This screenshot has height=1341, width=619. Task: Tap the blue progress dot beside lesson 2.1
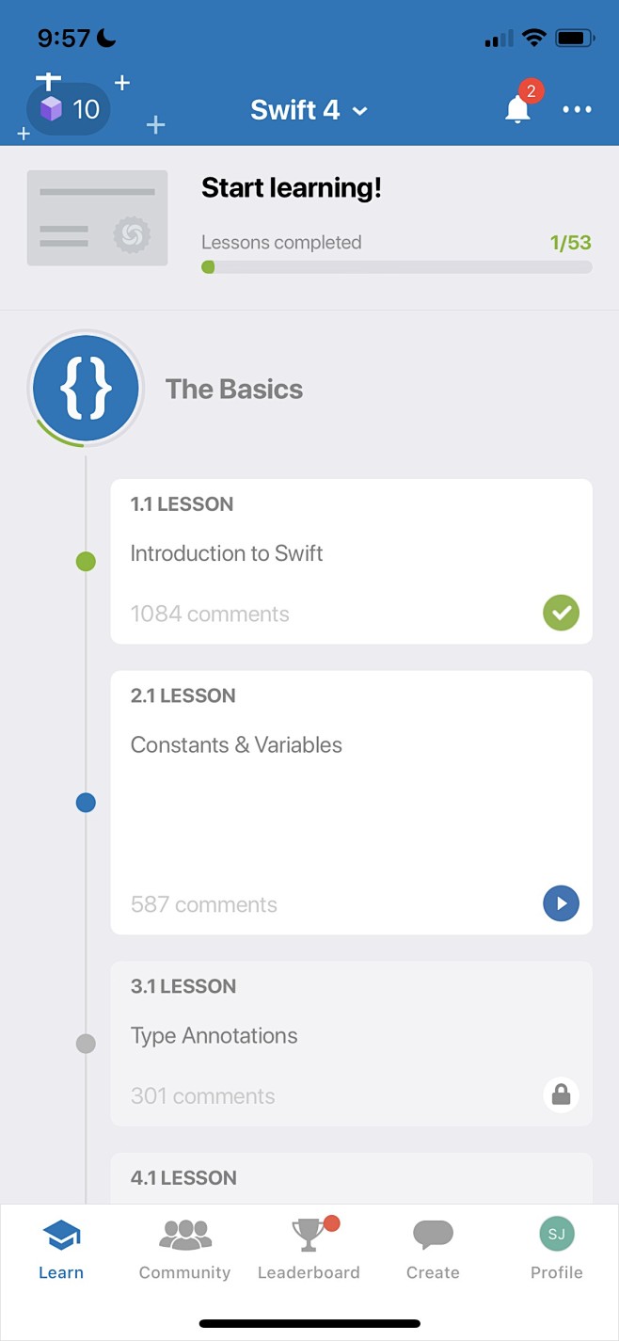click(86, 802)
